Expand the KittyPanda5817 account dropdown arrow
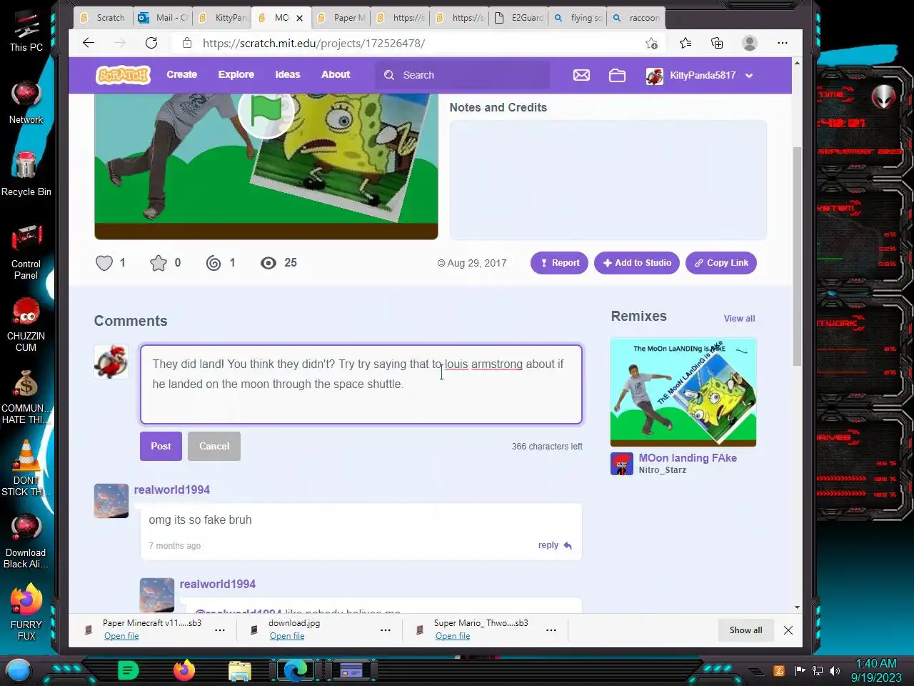 coord(749,75)
